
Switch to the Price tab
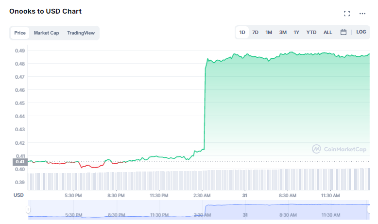click(20, 33)
